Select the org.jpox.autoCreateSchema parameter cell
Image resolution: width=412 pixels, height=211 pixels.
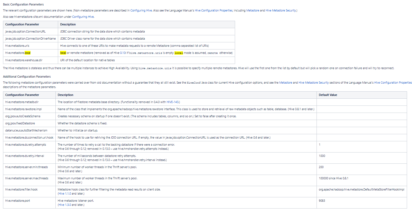point(29,116)
